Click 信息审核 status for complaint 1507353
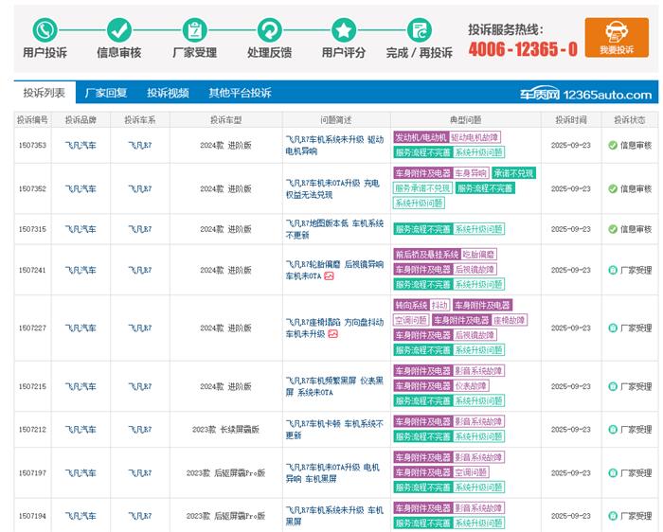Screen dimensions: 663x532 (x=630, y=145)
